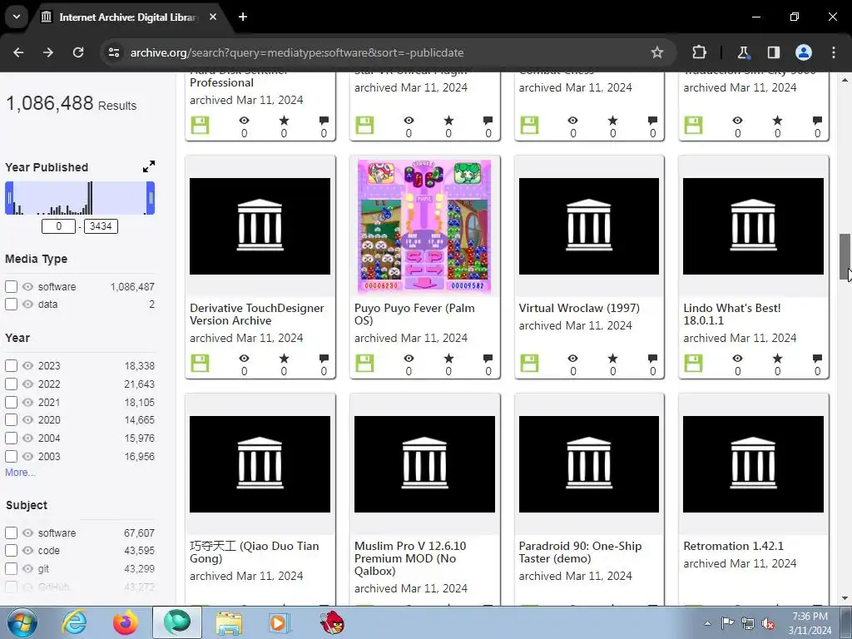Click favorites star on Virtual Wroclaw card
This screenshot has width=852, height=639.
click(x=613, y=358)
